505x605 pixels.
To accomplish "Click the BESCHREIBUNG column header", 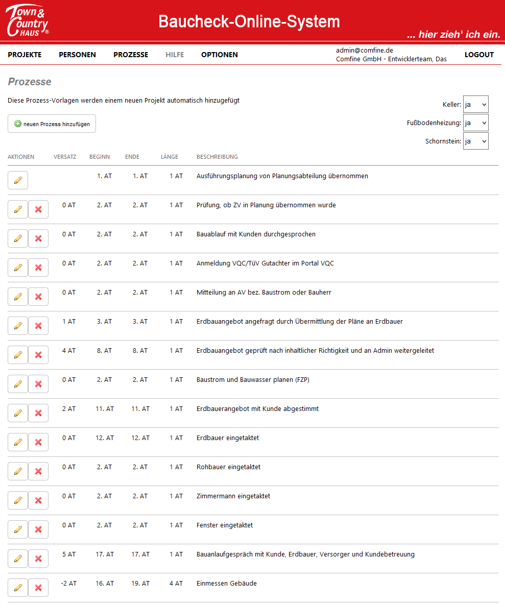I will click(217, 157).
